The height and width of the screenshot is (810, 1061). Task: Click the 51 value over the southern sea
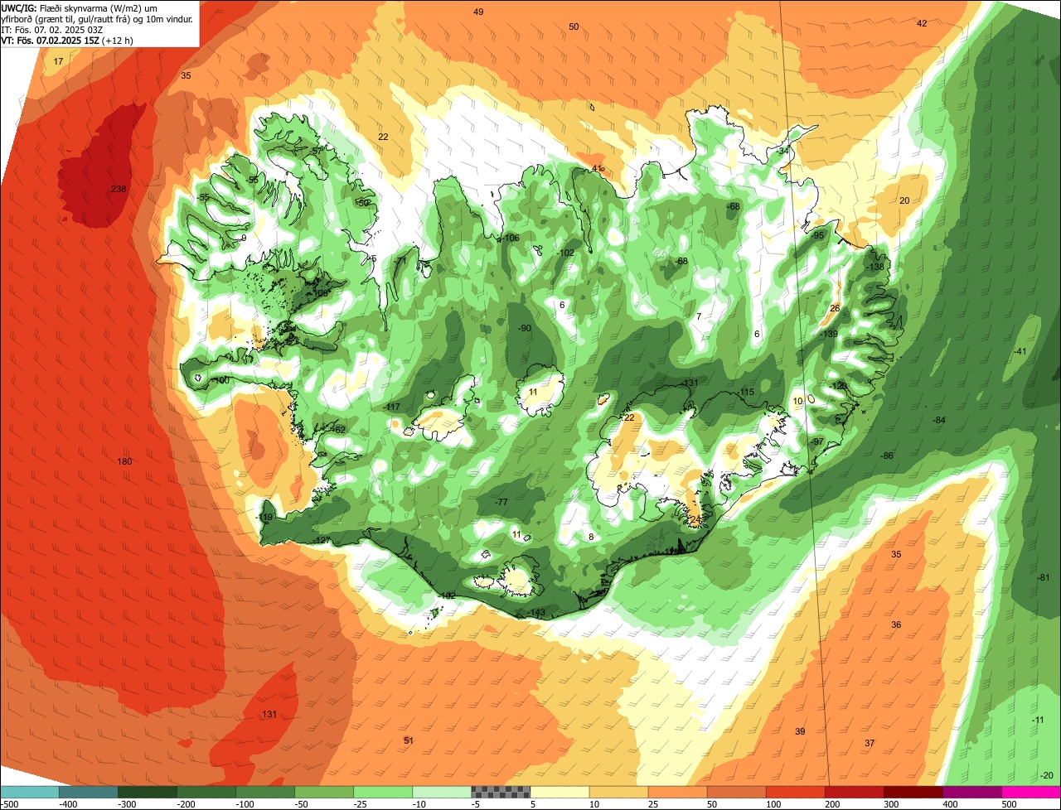[408, 740]
